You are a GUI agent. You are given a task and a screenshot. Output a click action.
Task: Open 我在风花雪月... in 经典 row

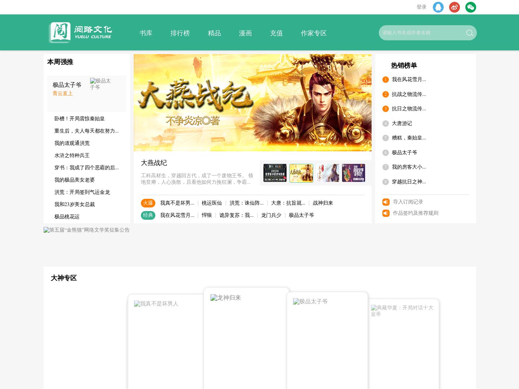(177, 215)
